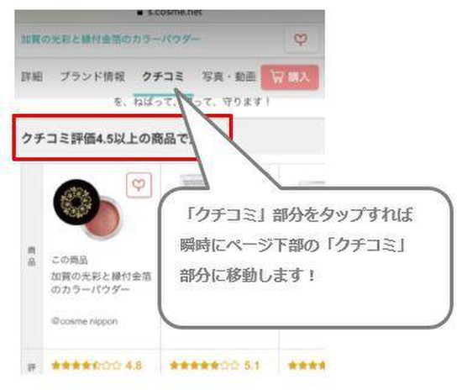Tap the heart favorite icon in header
Viewport: 462px width, 390px height.
click(x=301, y=40)
